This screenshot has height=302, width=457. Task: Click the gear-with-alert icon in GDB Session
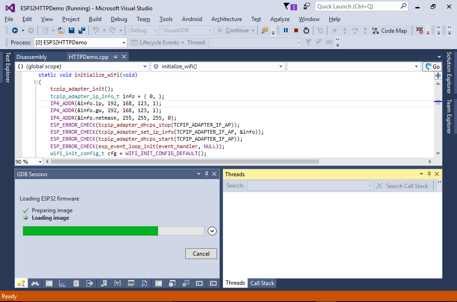pyautogui.click(x=186, y=283)
